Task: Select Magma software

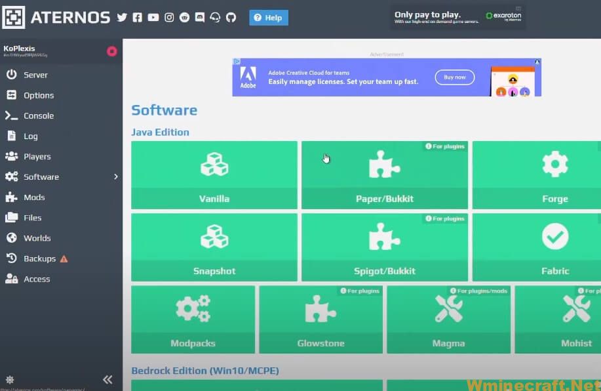Action: (x=448, y=319)
